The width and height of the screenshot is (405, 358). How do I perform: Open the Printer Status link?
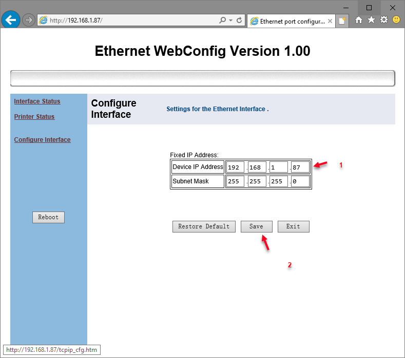[34, 117]
